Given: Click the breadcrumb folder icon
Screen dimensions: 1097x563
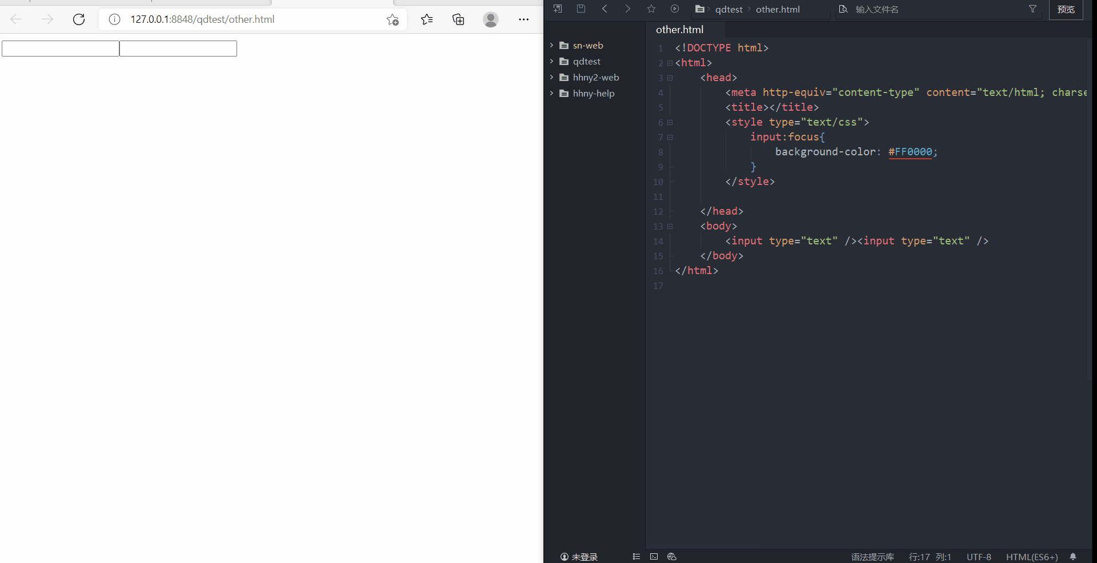Looking at the screenshot, I should point(699,9).
